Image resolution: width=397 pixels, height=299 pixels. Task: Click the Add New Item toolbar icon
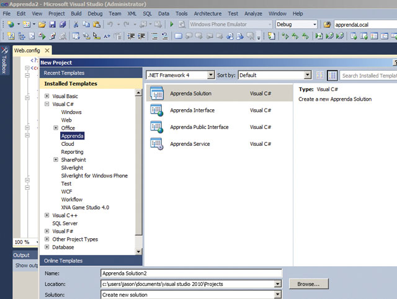26,24
